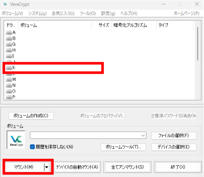Select drive G: icon in the list
Viewport: 204px width, 177px height.
pos(9,44)
